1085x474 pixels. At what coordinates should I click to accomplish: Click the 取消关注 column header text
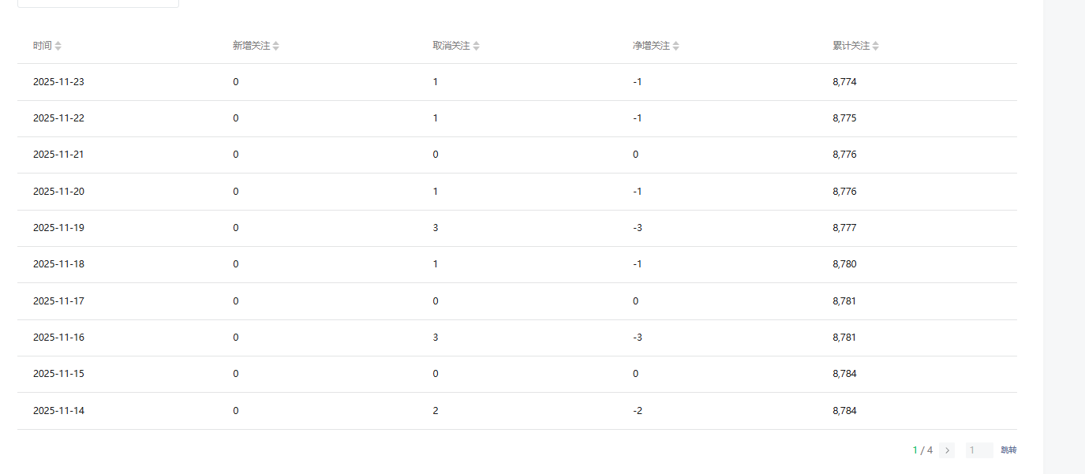point(451,46)
